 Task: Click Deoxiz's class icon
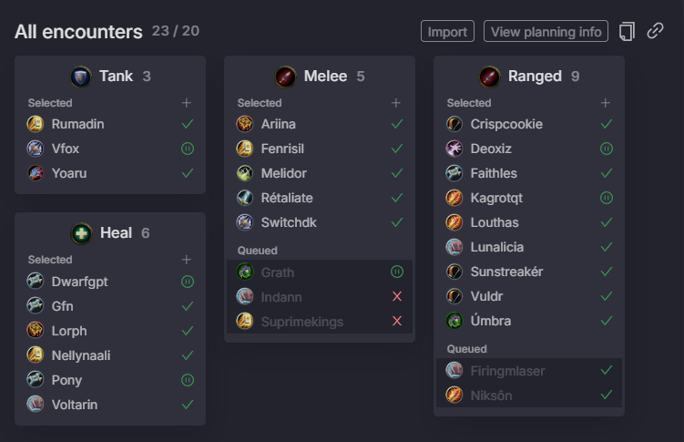click(x=454, y=149)
